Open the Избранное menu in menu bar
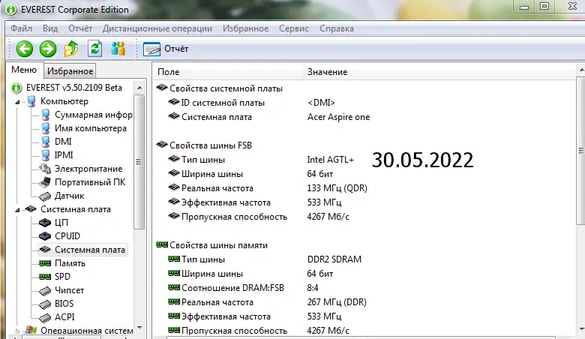The height and width of the screenshot is (339, 585). point(245,28)
